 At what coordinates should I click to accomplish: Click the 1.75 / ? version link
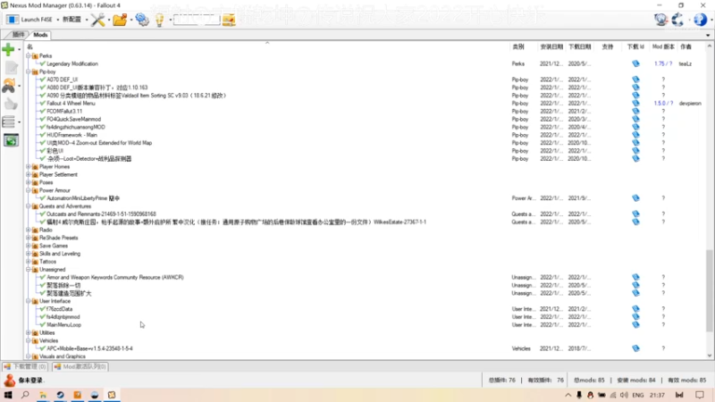[663, 63]
